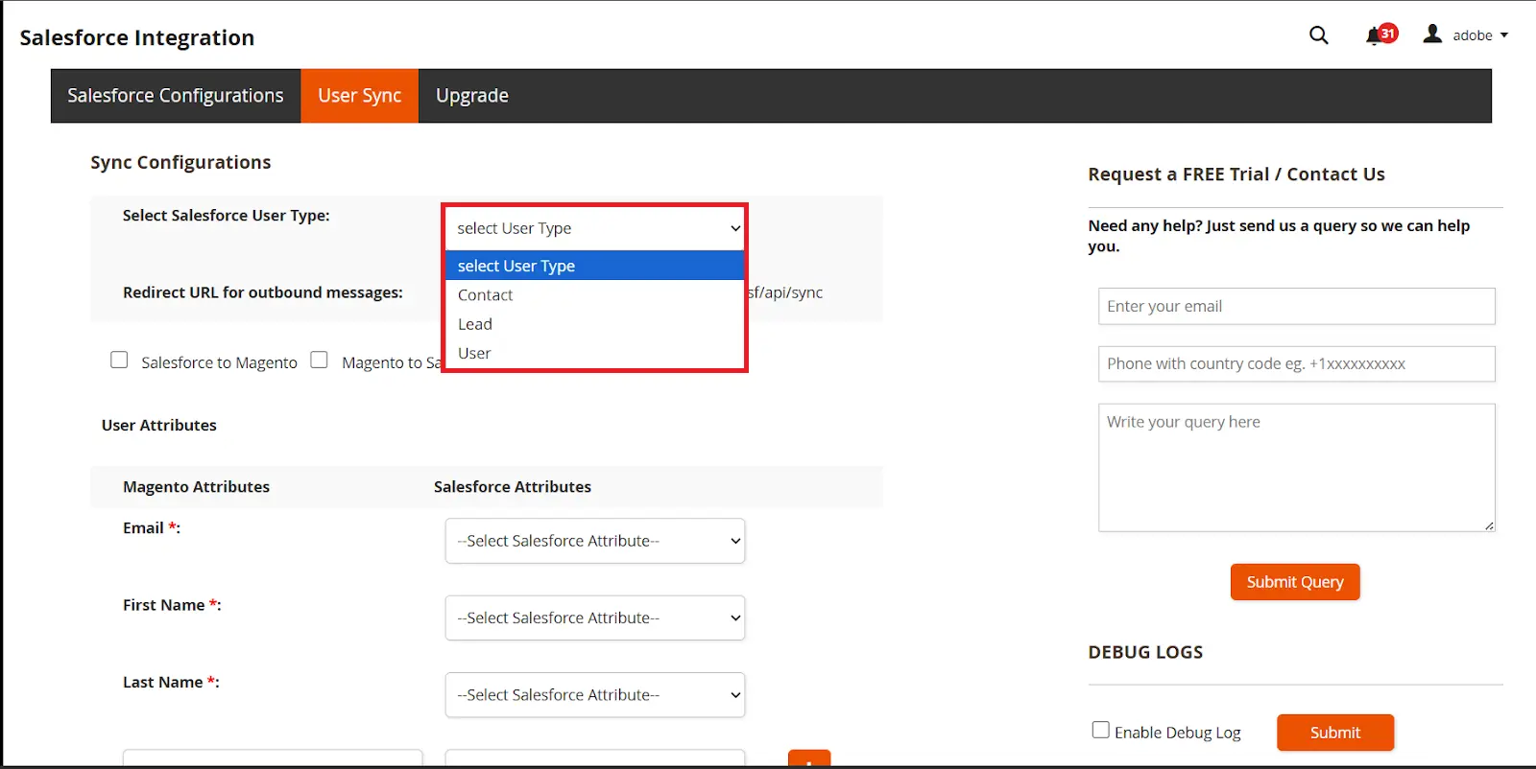Focus the Enter your email field

[1297, 306]
